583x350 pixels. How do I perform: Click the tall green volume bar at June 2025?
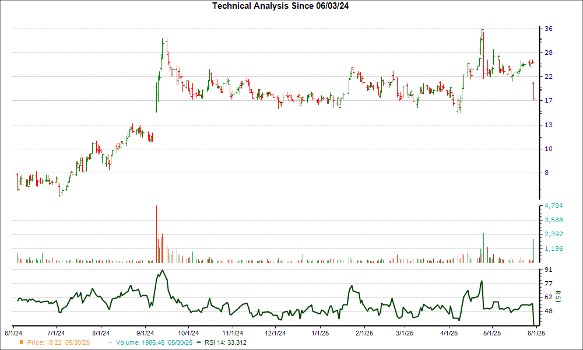point(533,251)
